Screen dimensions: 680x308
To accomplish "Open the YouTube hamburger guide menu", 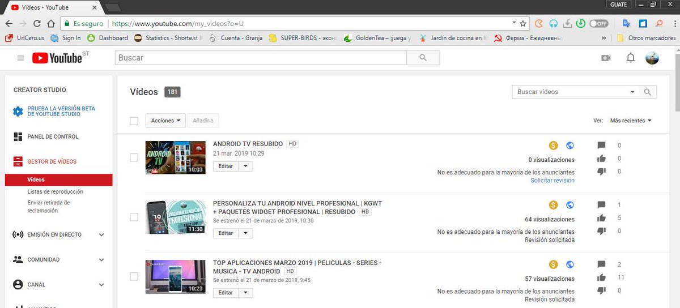I will [x=21, y=58].
